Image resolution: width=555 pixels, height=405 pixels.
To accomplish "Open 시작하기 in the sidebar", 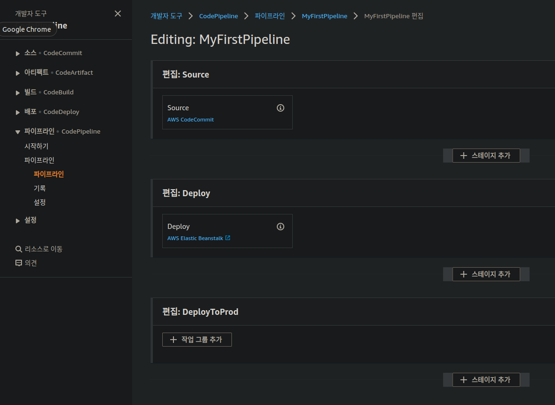I will click(36, 146).
